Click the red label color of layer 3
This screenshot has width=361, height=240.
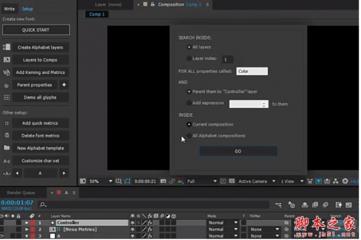32,236
